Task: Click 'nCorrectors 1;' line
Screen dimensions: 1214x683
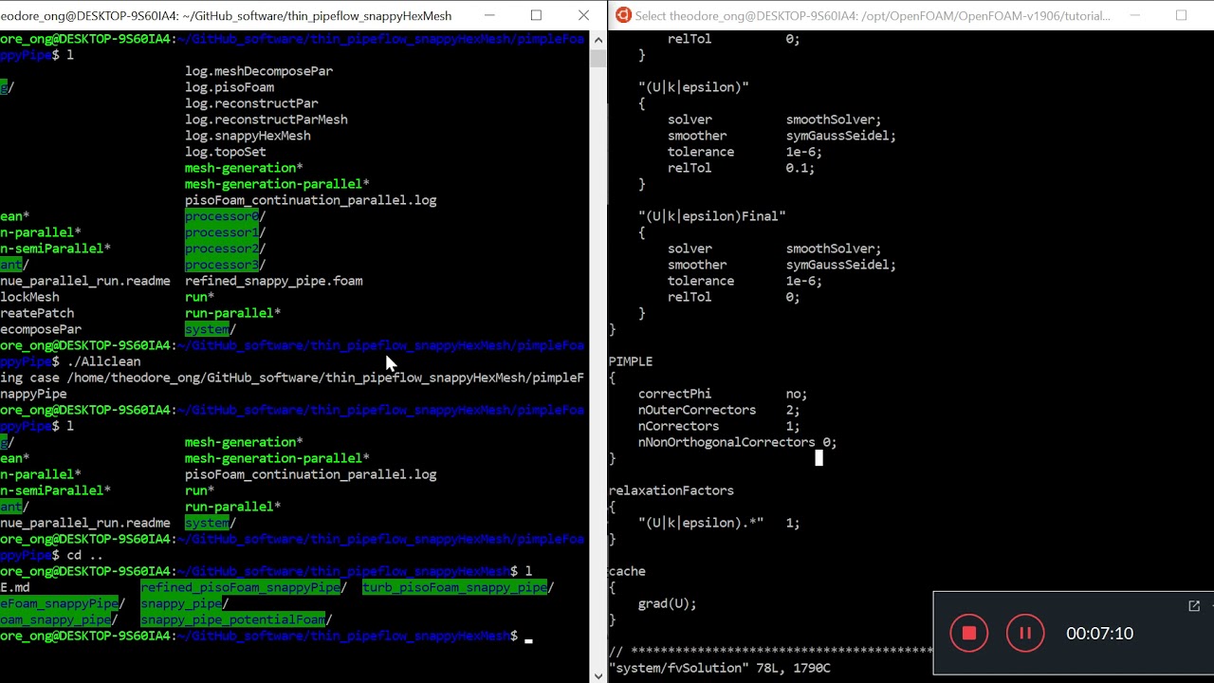Action: click(x=719, y=426)
